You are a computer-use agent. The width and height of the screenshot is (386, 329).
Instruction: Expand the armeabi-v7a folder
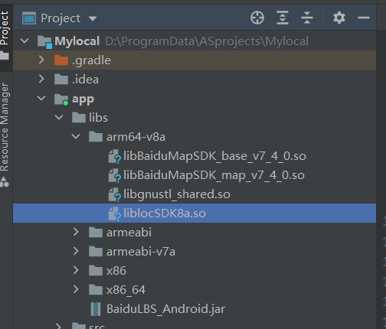[76, 251]
